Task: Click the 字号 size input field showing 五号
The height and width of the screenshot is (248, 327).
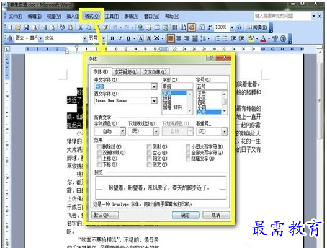Action: pos(212,86)
